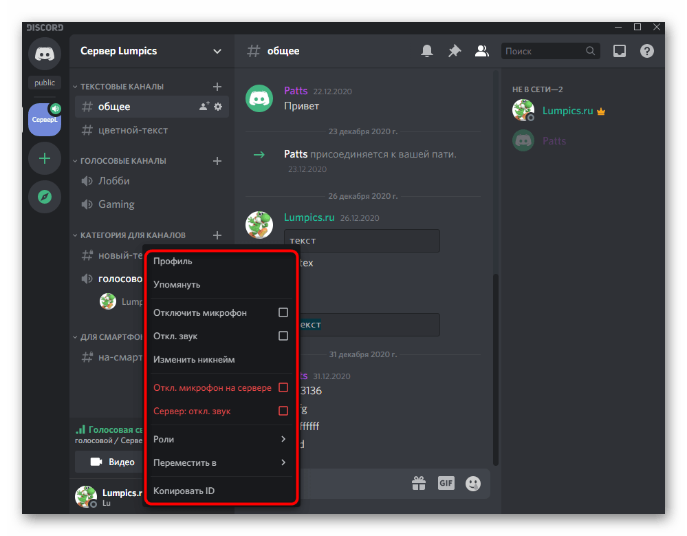Choose Копировать ID menu item
Image resolution: width=687 pixels, height=536 pixels.
[x=184, y=491]
